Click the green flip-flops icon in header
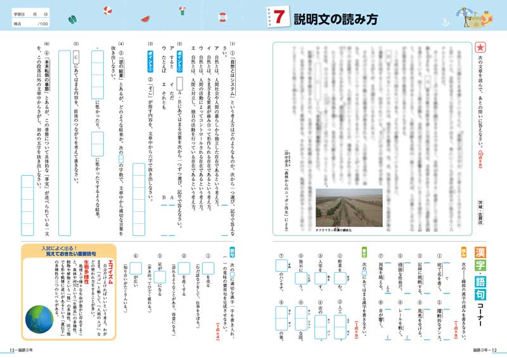Viewport: 507px width, 358px height. [72, 20]
